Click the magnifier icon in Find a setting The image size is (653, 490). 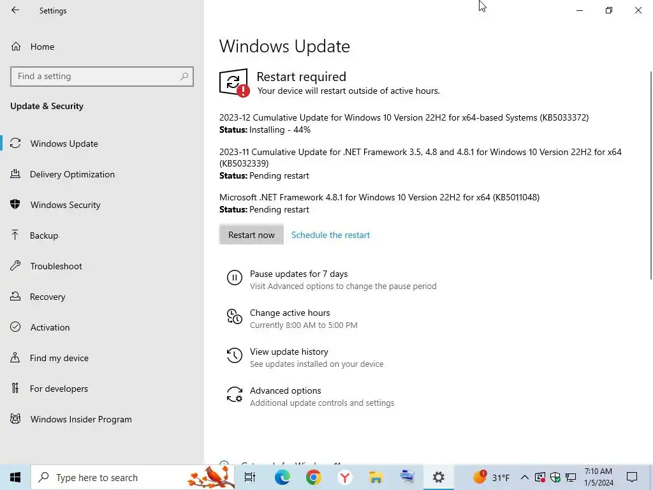point(184,77)
